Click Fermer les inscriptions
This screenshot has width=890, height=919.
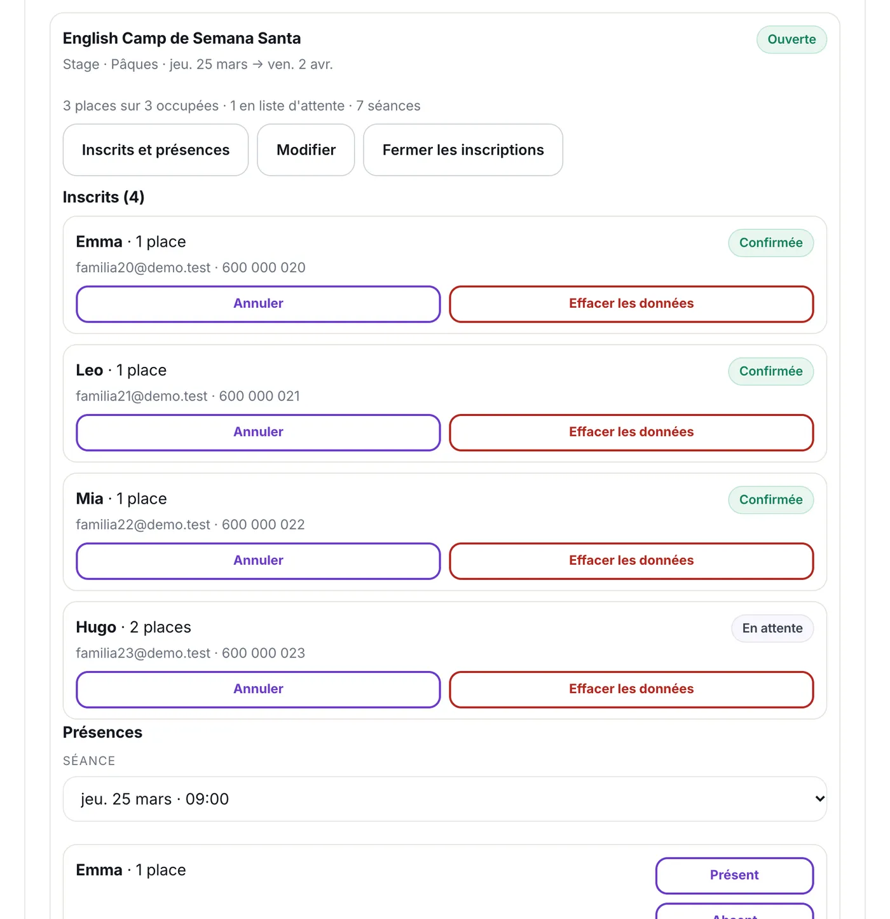(463, 150)
